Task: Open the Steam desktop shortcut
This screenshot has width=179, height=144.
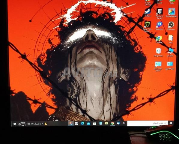Action: point(148,12)
